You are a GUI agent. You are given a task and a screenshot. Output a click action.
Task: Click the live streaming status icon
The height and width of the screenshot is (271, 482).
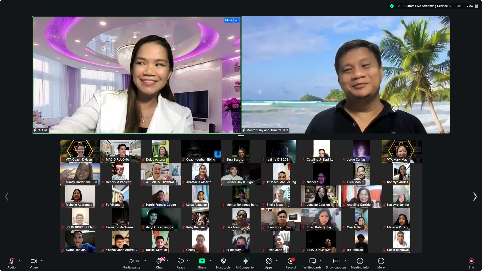399,6
